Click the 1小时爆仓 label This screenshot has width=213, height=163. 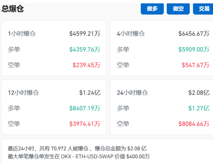pos(22,34)
